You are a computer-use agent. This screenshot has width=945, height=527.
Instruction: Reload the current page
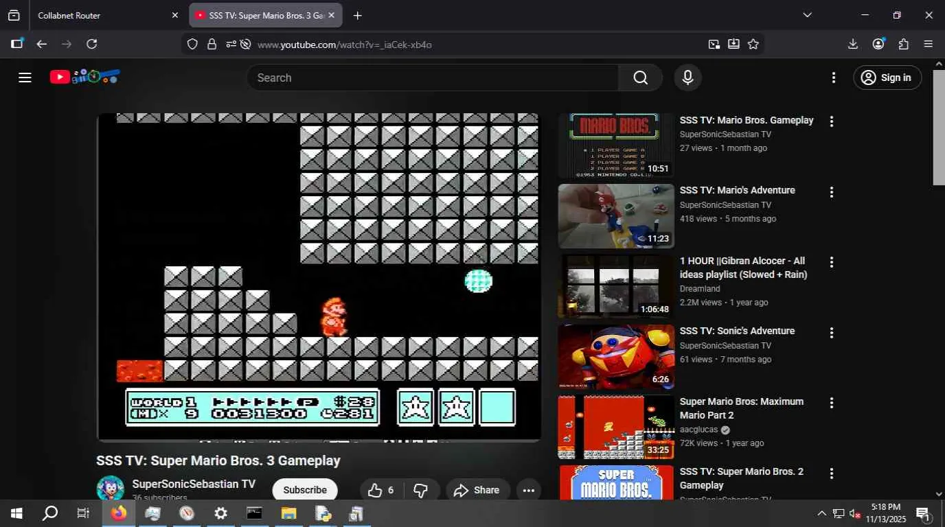[x=91, y=44]
